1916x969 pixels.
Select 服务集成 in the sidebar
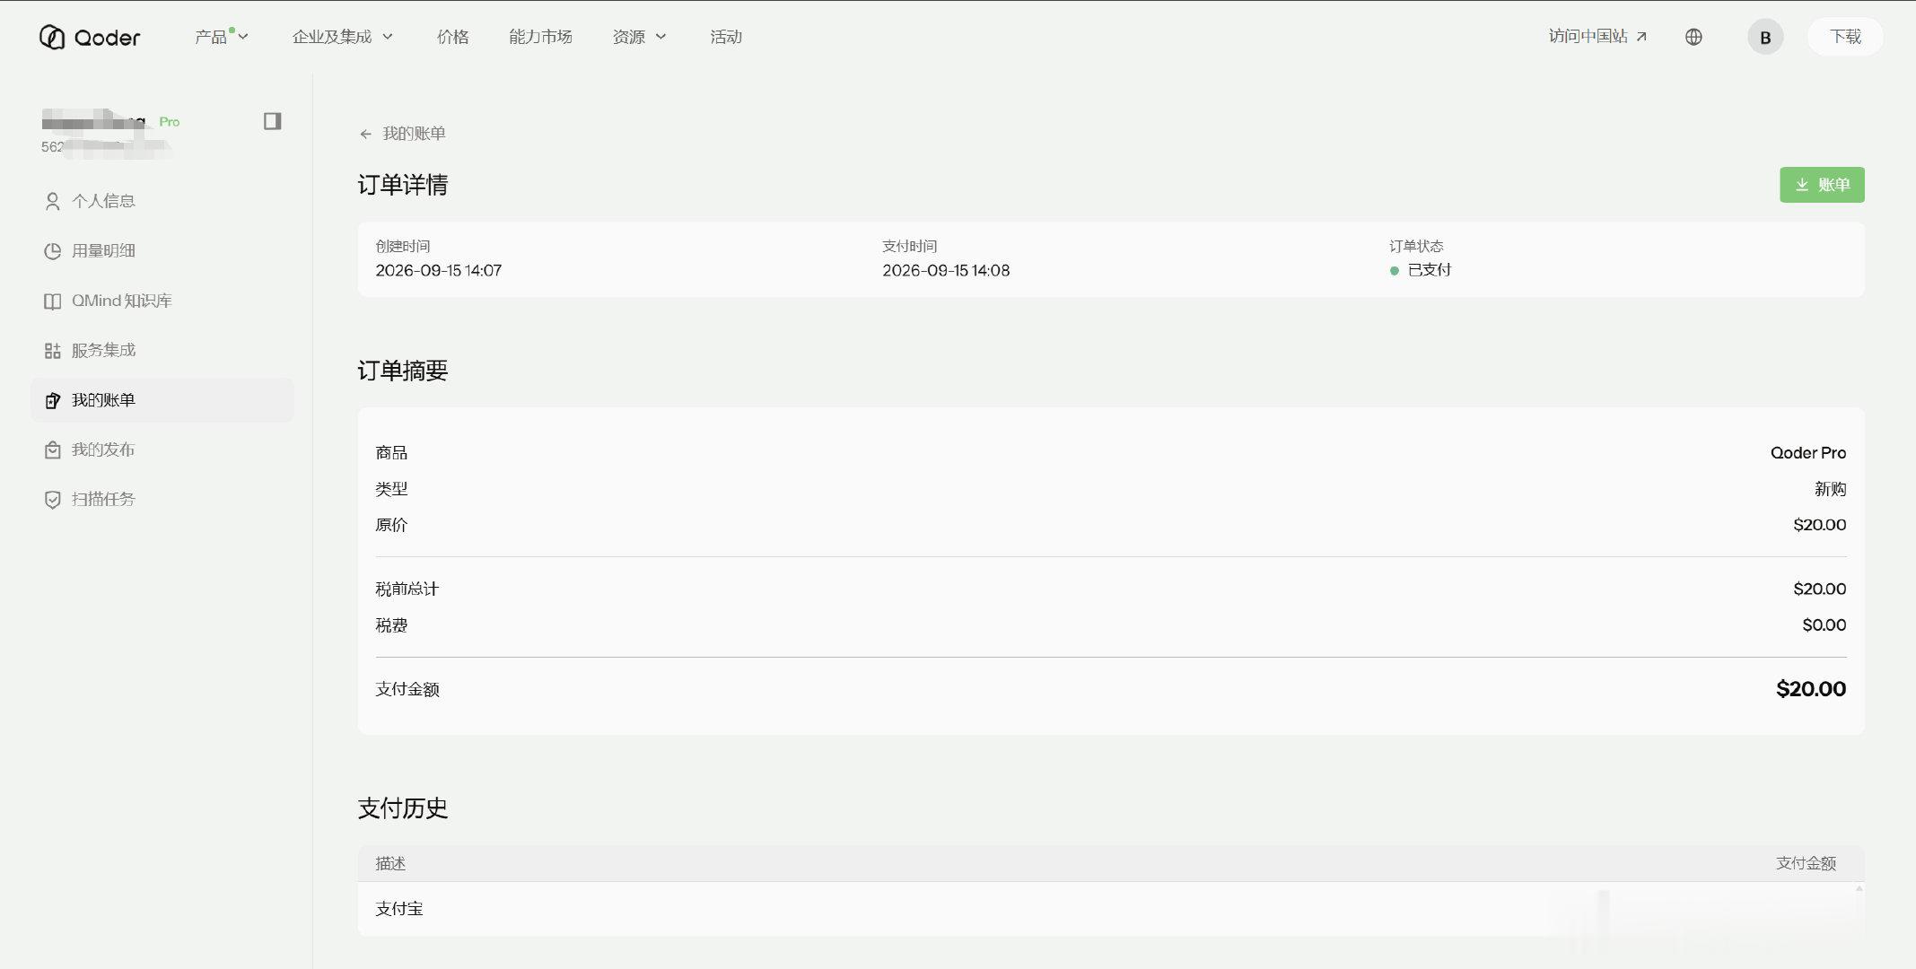(162, 350)
